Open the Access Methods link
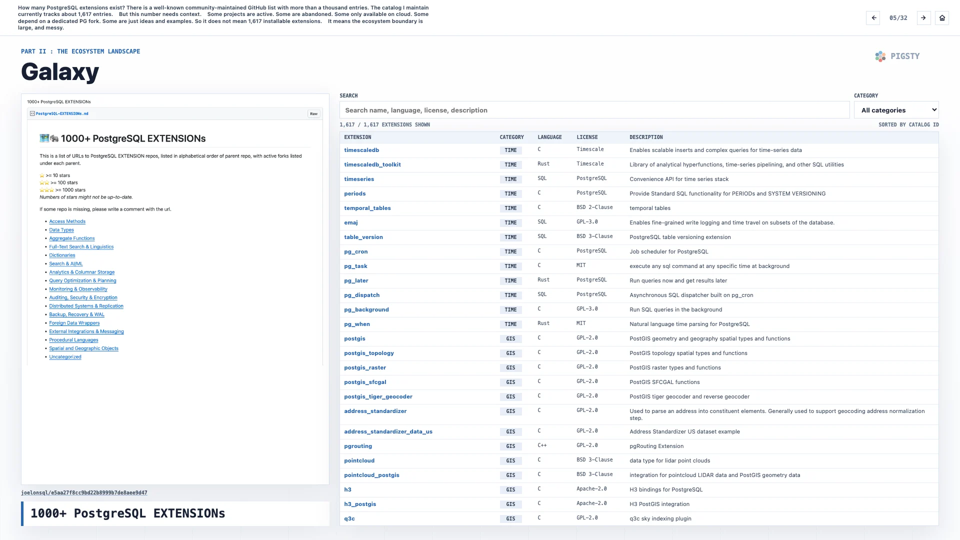Viewport: 960px width, 540px height. coord(67,221)
